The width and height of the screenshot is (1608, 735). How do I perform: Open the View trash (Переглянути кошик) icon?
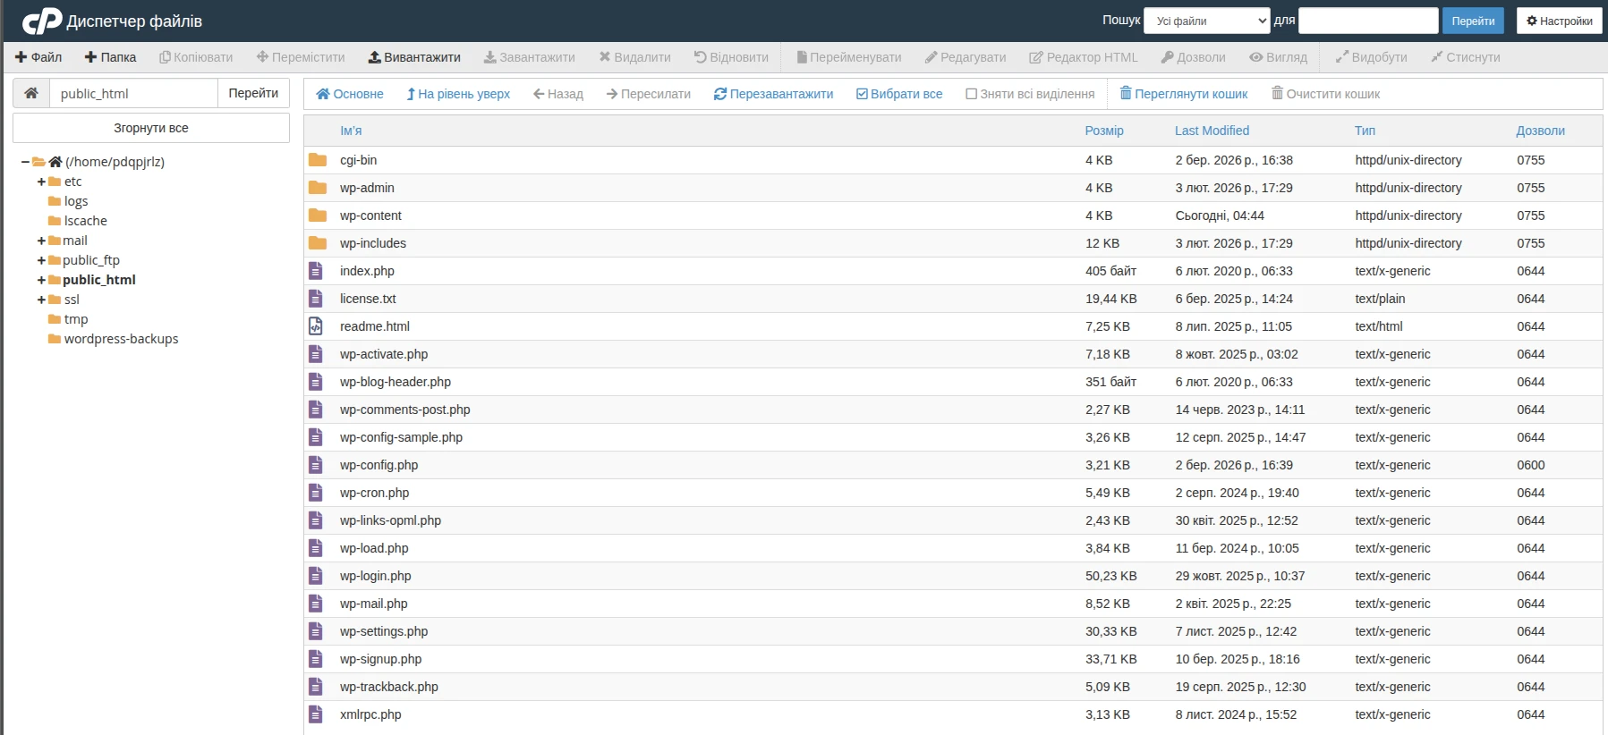point(1126,94)
